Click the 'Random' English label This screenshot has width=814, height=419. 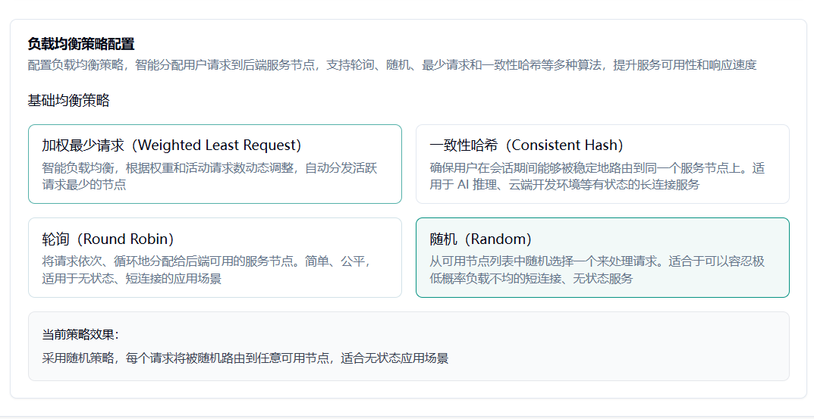click(498, 239)
